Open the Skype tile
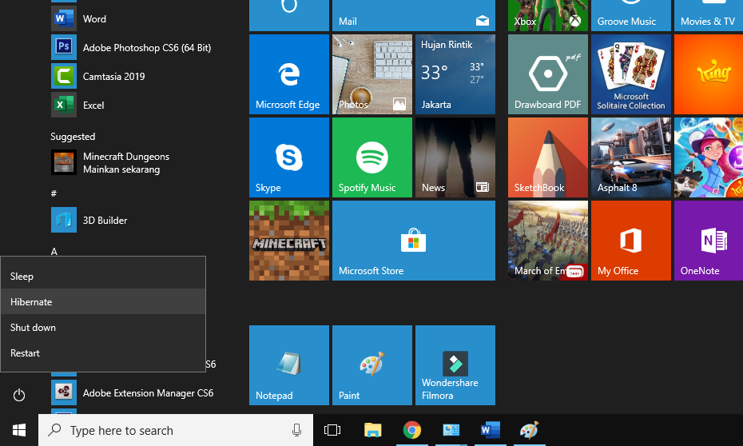The height and width of the screenshot is (446, 743). coord(289,157)
